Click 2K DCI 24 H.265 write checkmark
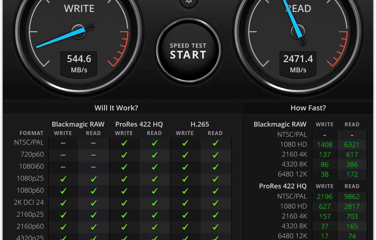The width and height of the screenshot is (376, 240). (185, 203)
